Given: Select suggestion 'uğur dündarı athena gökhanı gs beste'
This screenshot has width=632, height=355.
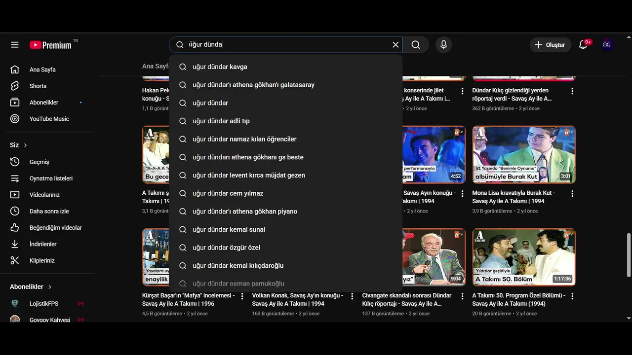Looking at the screenshot, I should 285,157.
